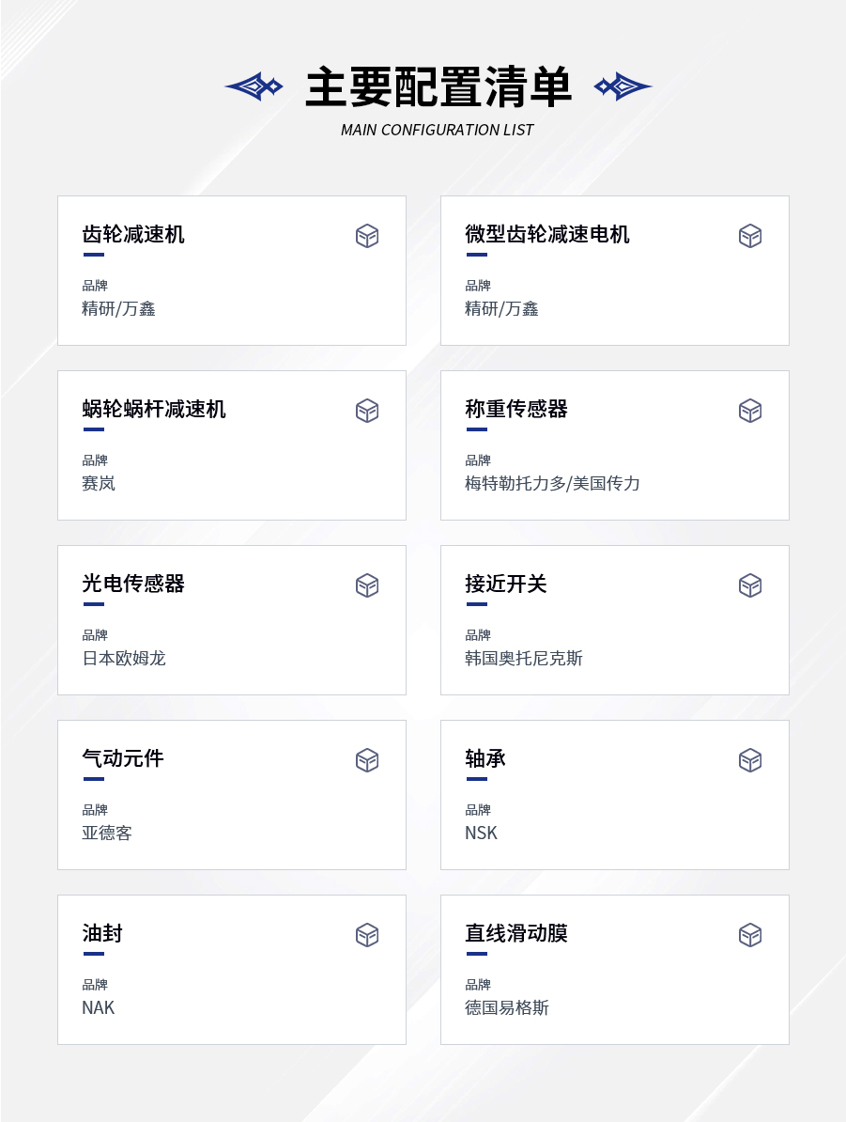Click the cube icon in the 蜗轮蜗杆减速机 card
This screenshot has width=846, height=1122.
coord(367,411)
